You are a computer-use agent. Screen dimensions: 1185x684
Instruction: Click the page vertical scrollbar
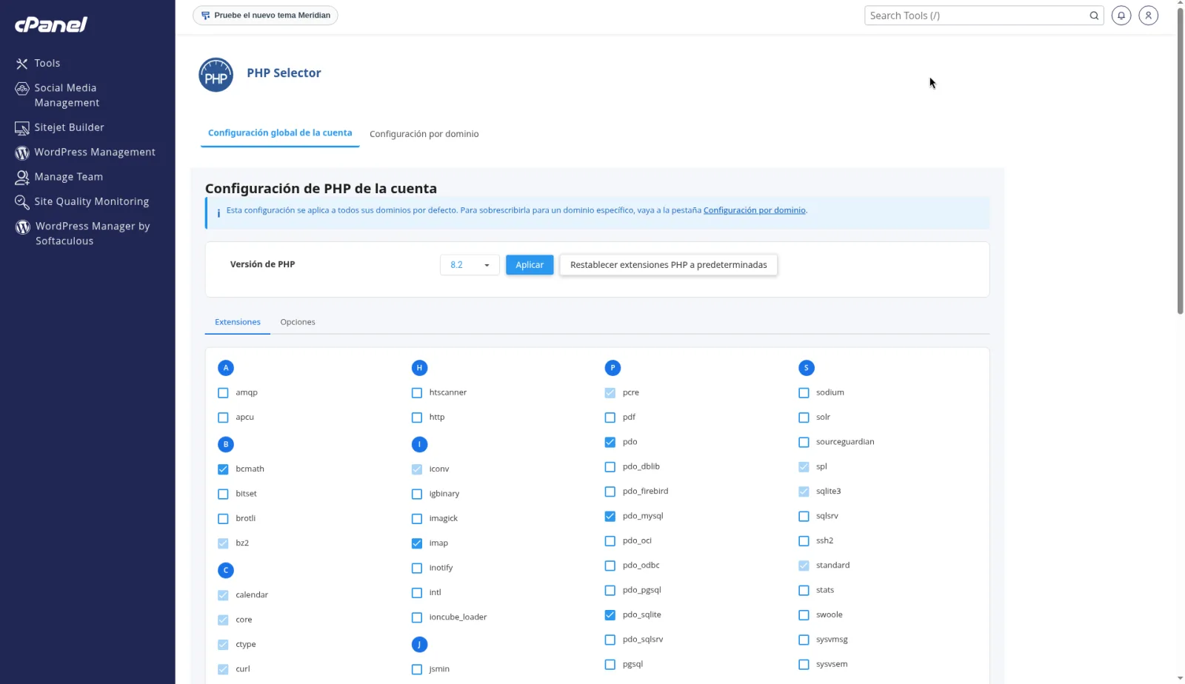(1180, 160)
